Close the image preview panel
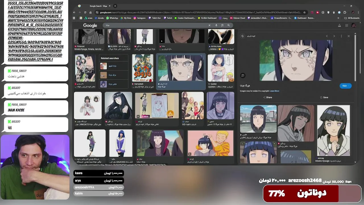The height and width of the screenshot is (205, 364). pos(349,36)
